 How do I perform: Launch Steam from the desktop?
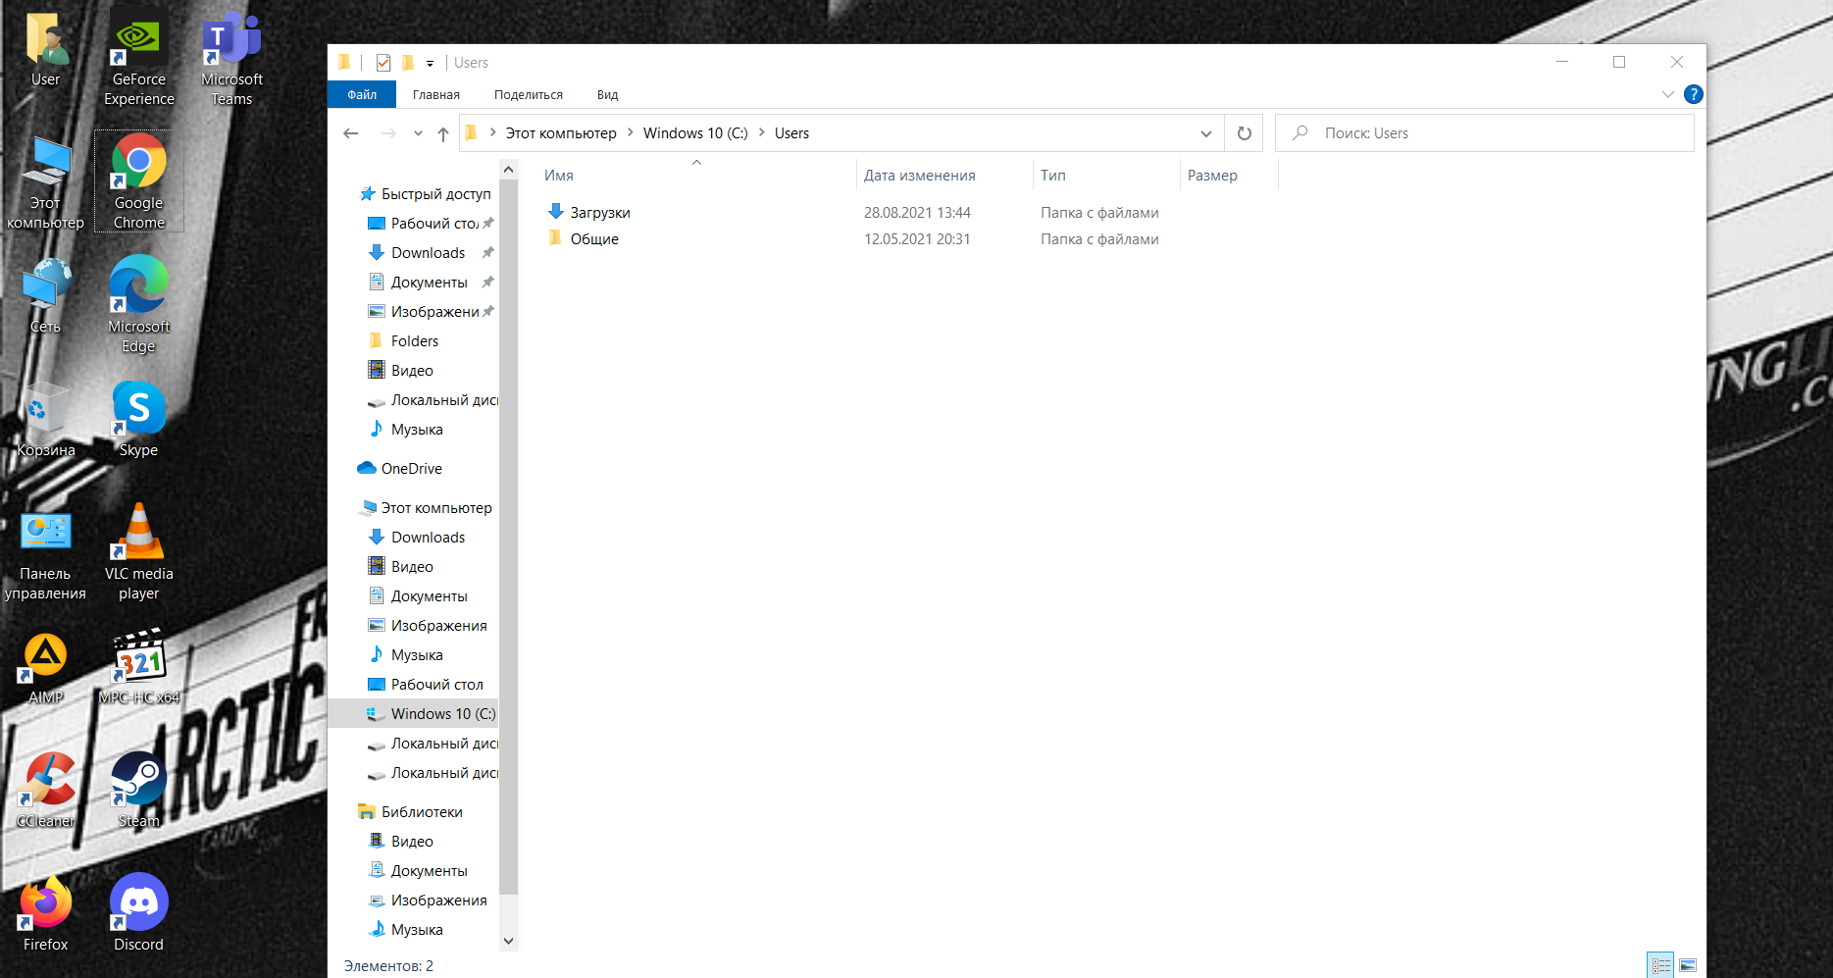139,792
